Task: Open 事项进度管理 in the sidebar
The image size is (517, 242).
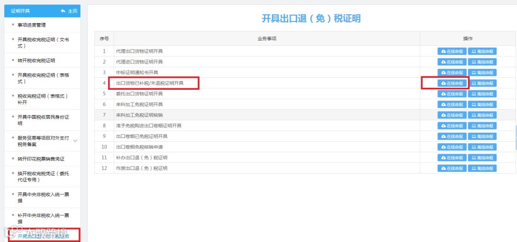Action: pos(32,25)
